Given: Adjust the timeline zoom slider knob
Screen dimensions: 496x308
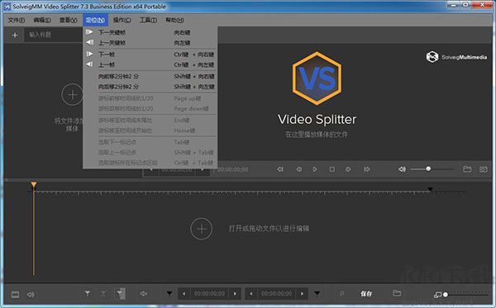Looking at the screenshot, I should [x=446, y=295].
